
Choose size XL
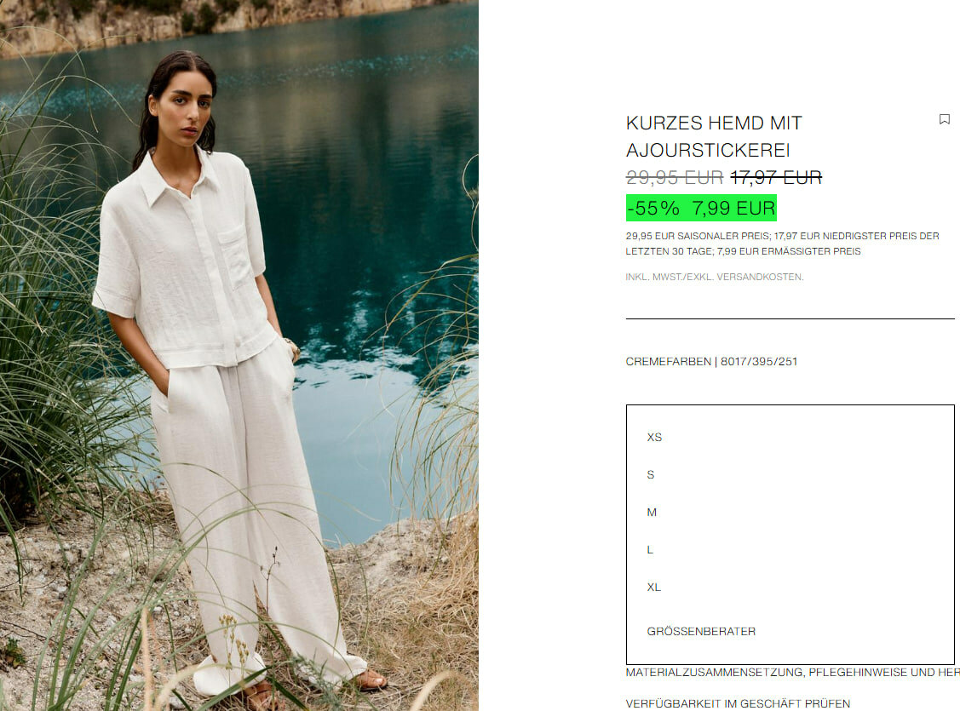[653, 587]
